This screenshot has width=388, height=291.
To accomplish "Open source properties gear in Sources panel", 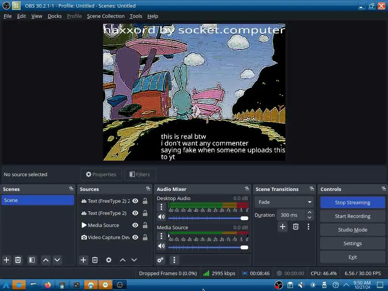I will [x=109, y=260].
